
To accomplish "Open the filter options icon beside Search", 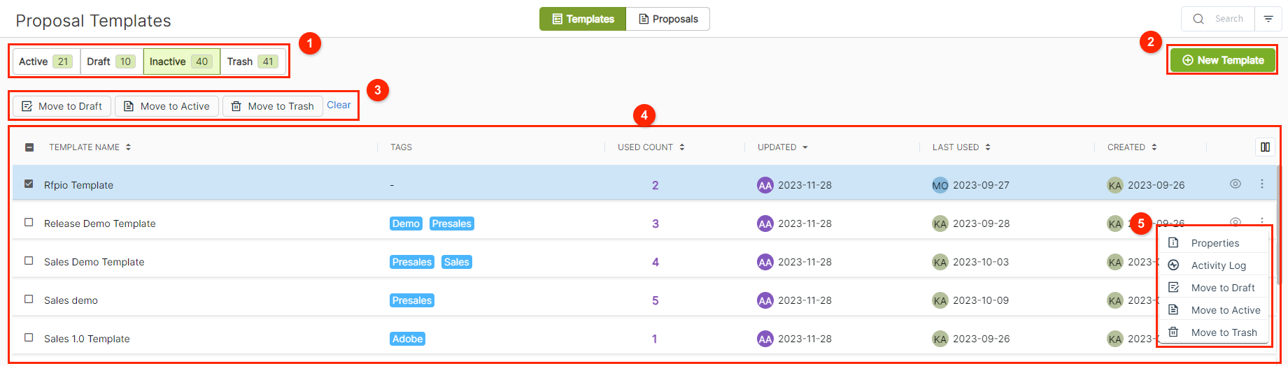I will (1268, 19).
